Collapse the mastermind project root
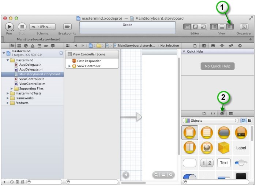 (x=4, y=53)
